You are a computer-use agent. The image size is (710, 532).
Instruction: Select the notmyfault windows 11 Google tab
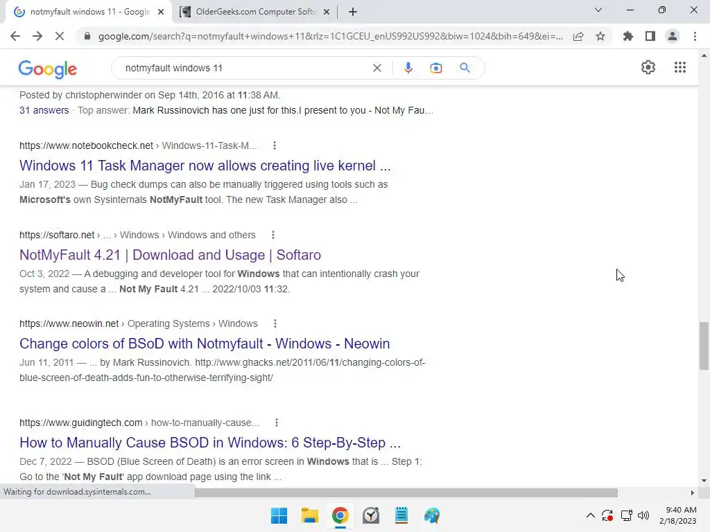[89, 12]
